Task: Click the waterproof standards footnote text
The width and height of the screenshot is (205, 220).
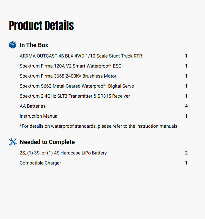Action: click(x=99, y=126)
